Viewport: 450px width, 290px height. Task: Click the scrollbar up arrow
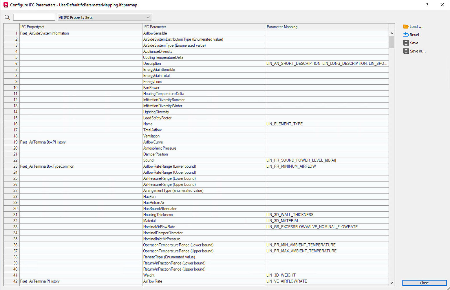[x=392, y=33]
